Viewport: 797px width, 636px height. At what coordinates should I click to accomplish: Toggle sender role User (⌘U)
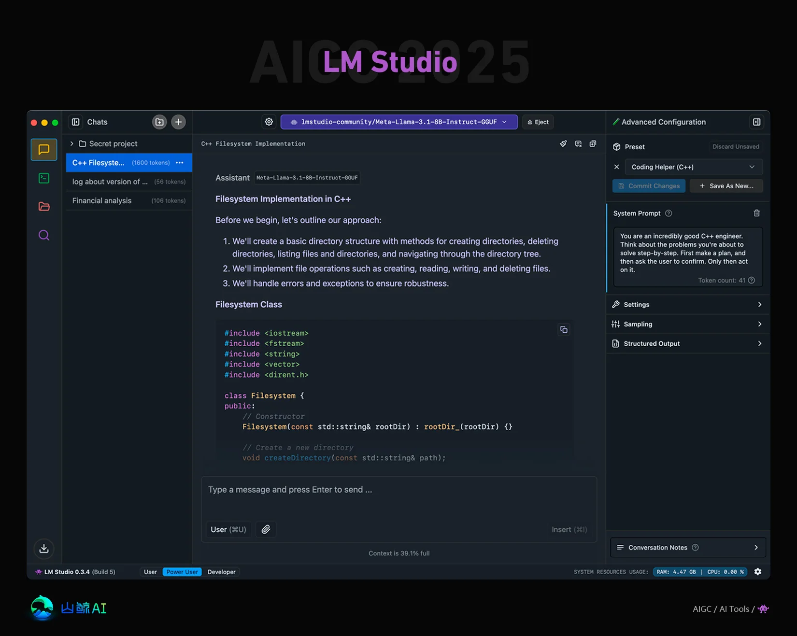228,530
